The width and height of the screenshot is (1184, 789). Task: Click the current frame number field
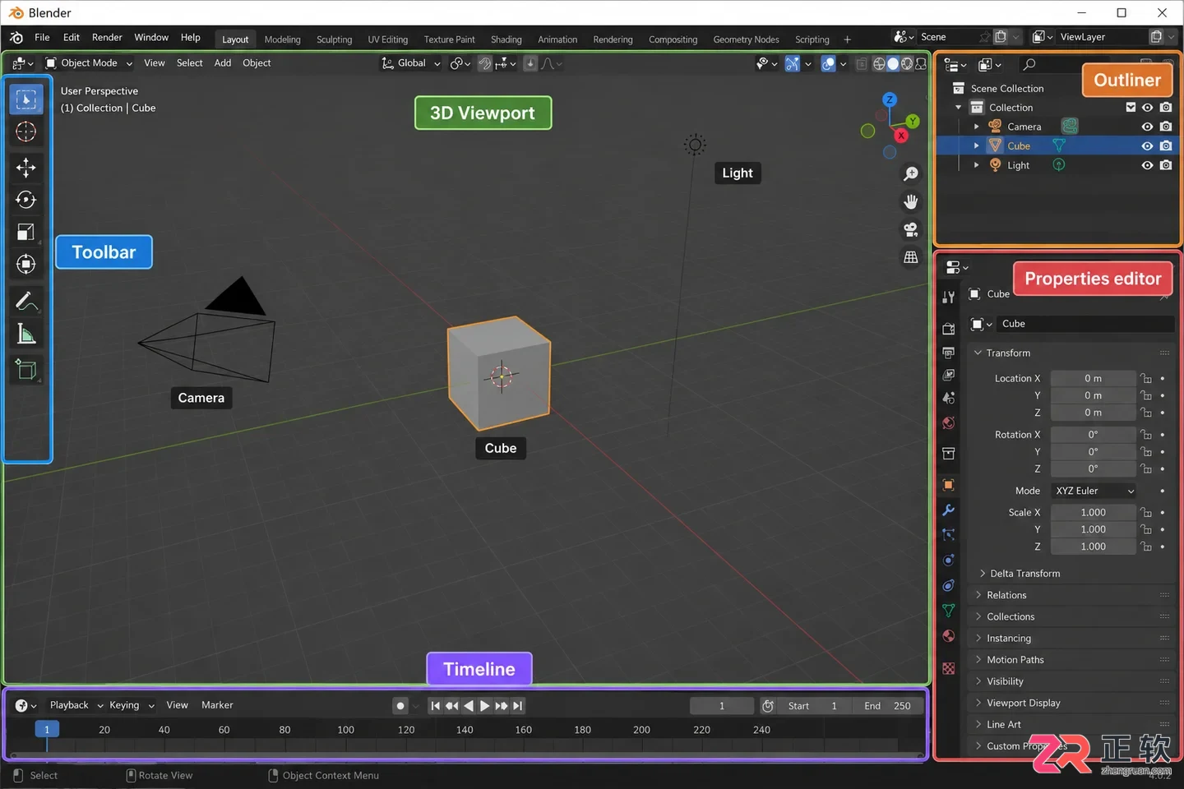pos(722,706)
